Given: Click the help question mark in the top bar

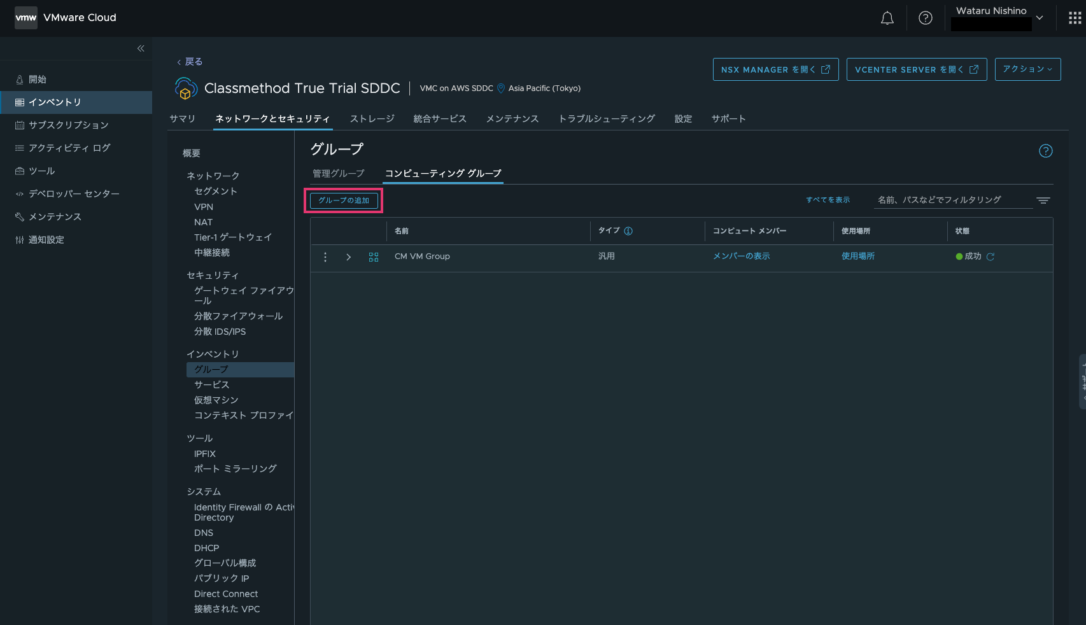Looking at the screenshot, I should (x=924, y=18).
